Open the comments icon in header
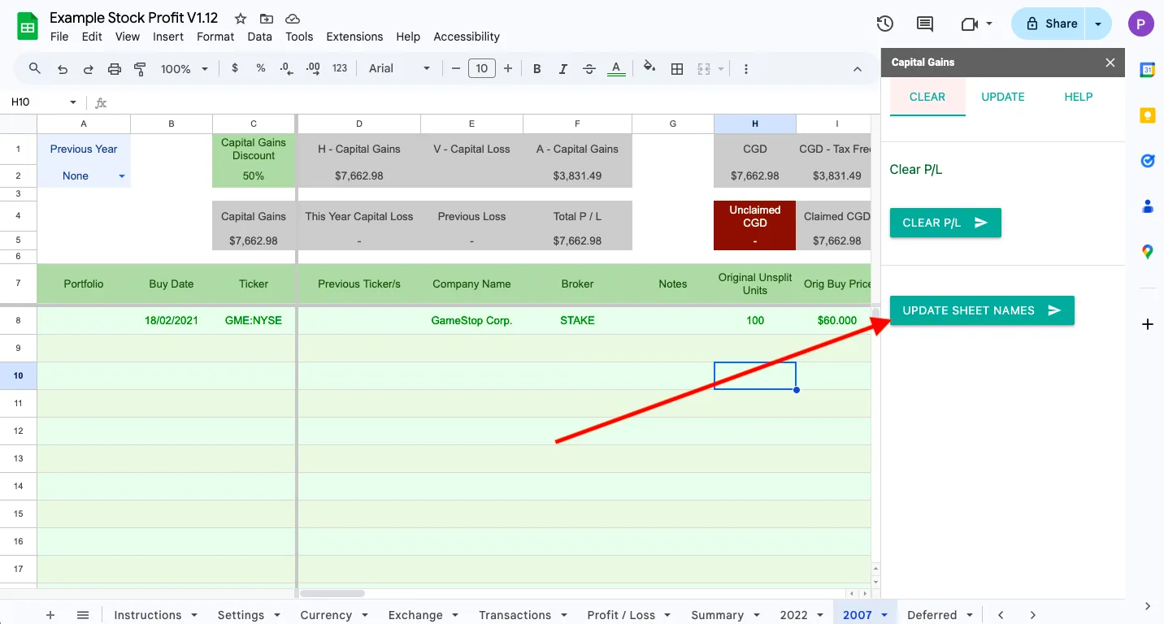The width and height of the screenshot is (1164, 624). point(925,24)
